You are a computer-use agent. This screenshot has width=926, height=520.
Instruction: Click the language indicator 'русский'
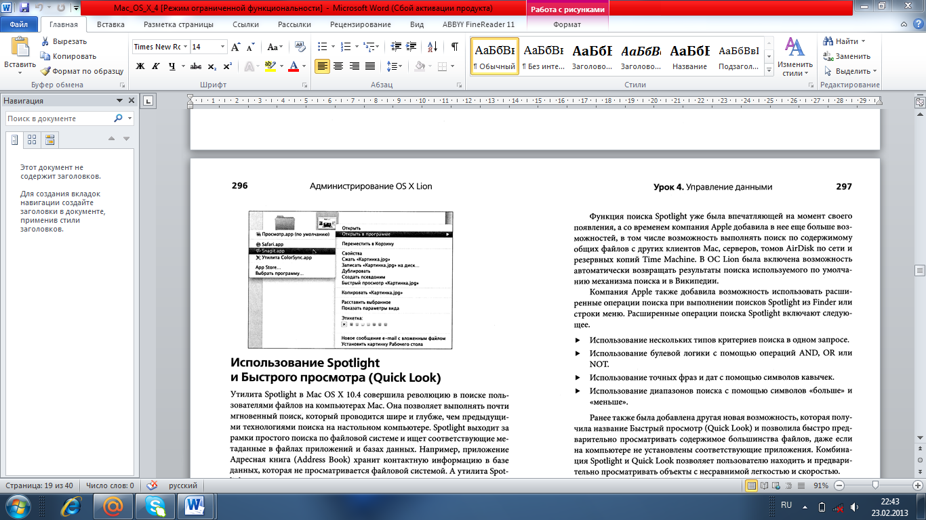(x=183, y=485)
